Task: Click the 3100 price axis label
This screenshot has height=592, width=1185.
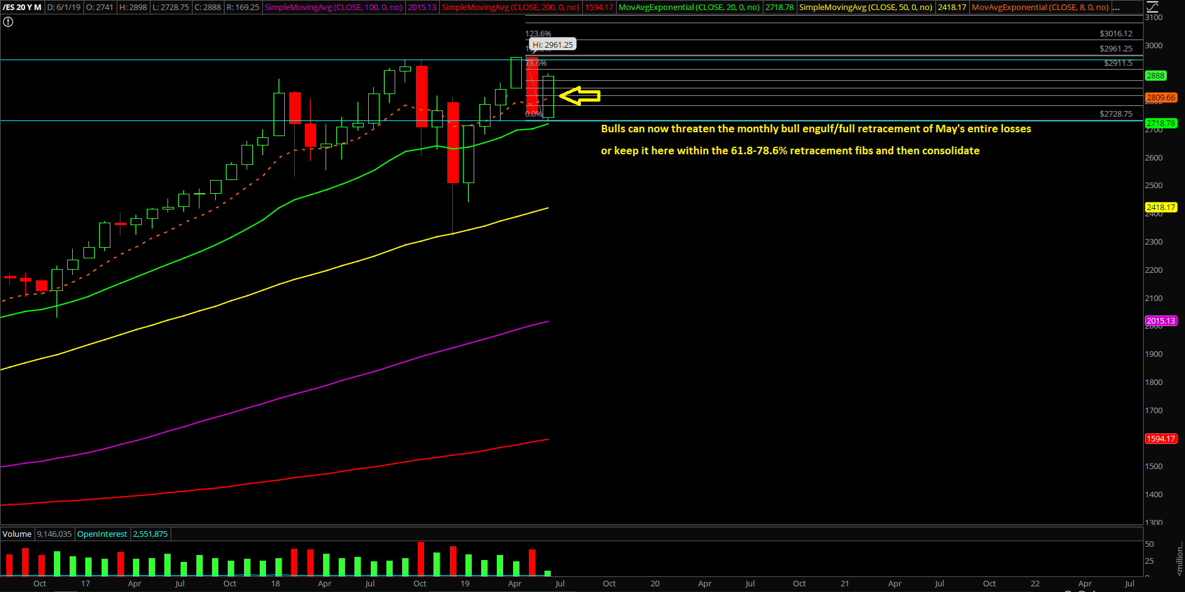Action: click(1154, 18)
